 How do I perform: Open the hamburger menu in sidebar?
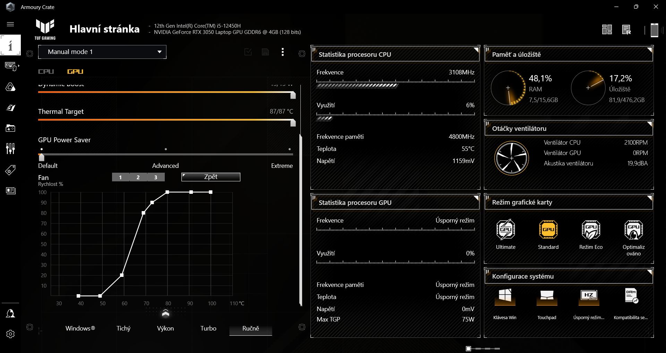click(10, 24)
